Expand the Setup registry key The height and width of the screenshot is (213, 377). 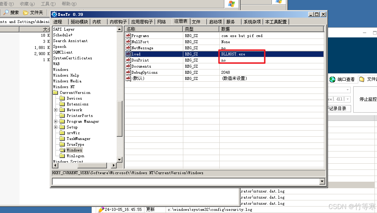click(56, 127)
